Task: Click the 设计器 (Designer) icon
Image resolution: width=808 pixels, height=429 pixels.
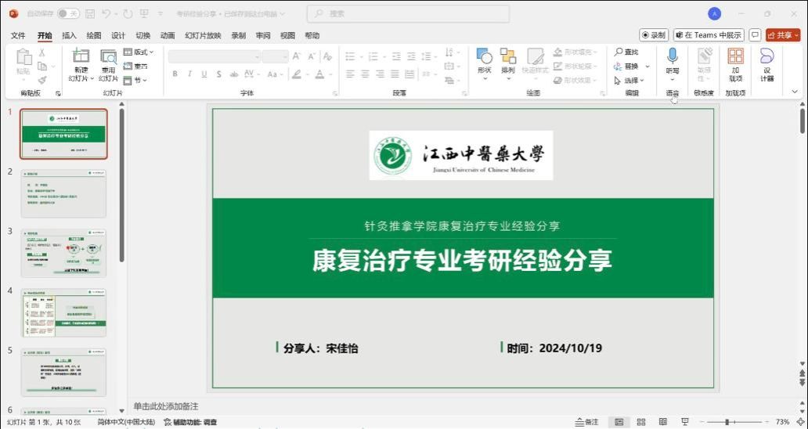Action: click(x=767, y=56)
